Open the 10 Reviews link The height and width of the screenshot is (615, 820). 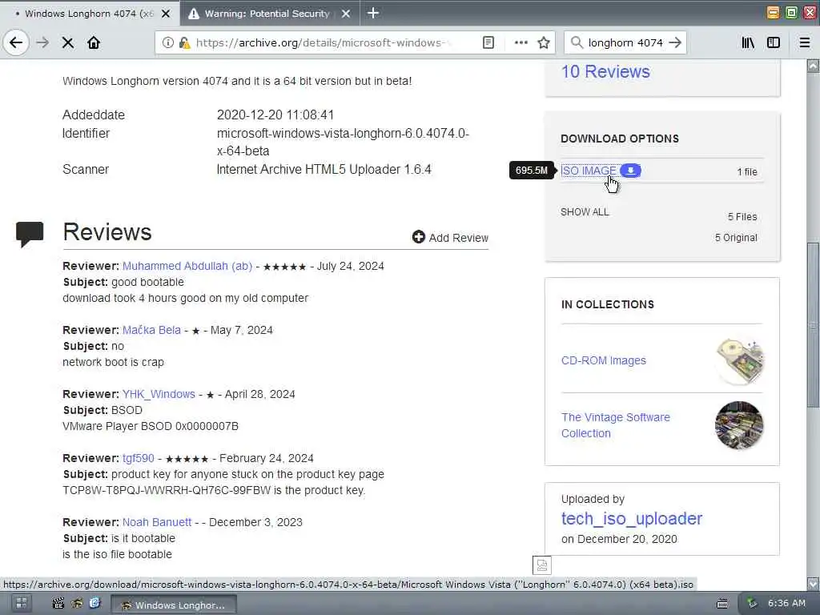coord(605,71)
